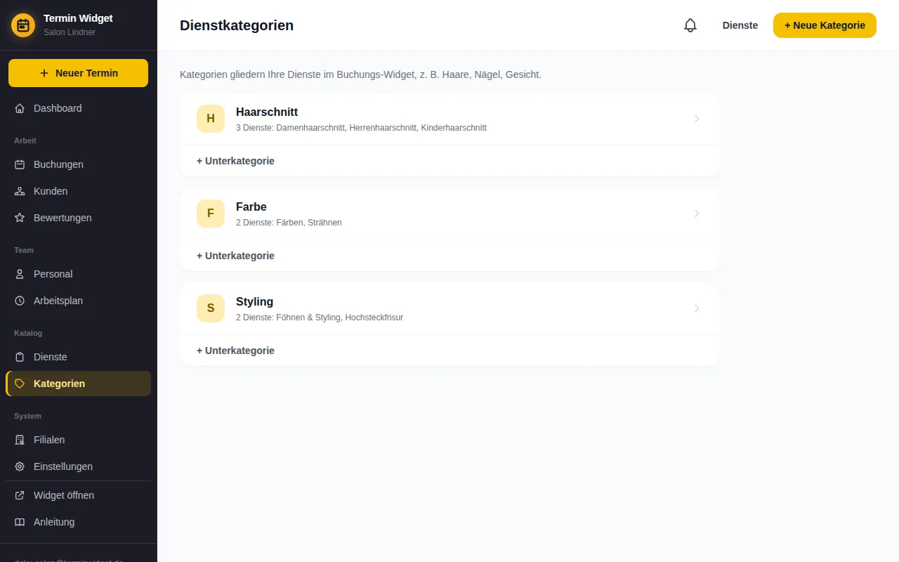Click text '2 Dienste: Föhnen & Styling, Hochsteckfrisur'

click(320, 318)
